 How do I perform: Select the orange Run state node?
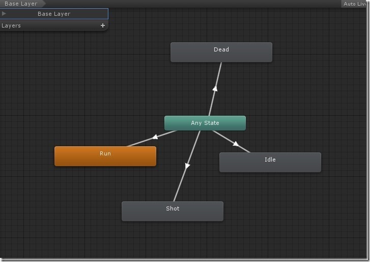coord(105,156)
